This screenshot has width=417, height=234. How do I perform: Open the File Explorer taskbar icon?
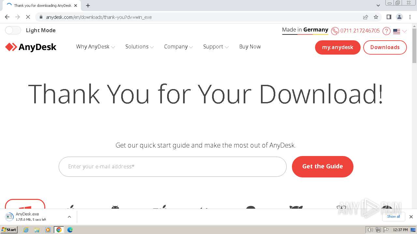click(x=37, y=230)
